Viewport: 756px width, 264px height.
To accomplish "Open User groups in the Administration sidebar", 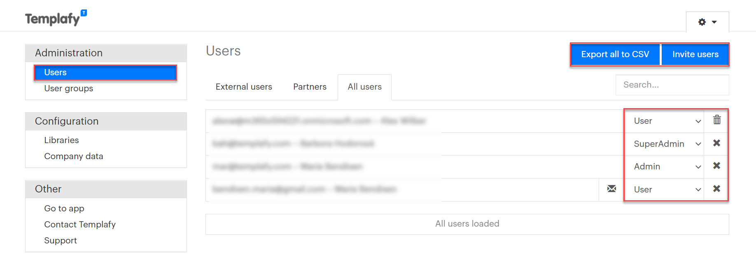I will (68, 88).
